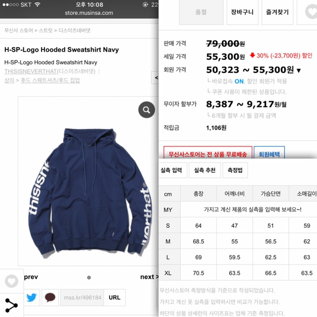Tap the magnifier zoom icon on product image
Viewport: 317px width, 317px height.
pos(147,110)
